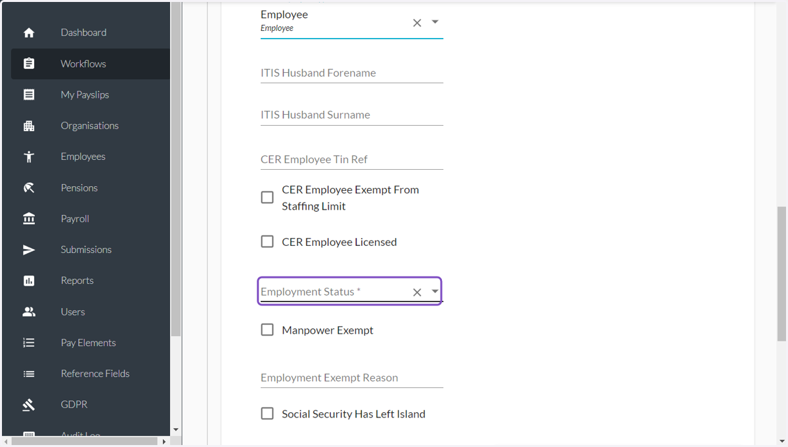The height and width of the screenshot is (447, 788).
Task: Click the My Payslips document icon
Action: coord(29,94)
